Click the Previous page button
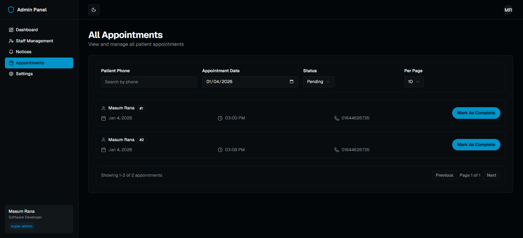523x238 pixels. tap(444, 175)
